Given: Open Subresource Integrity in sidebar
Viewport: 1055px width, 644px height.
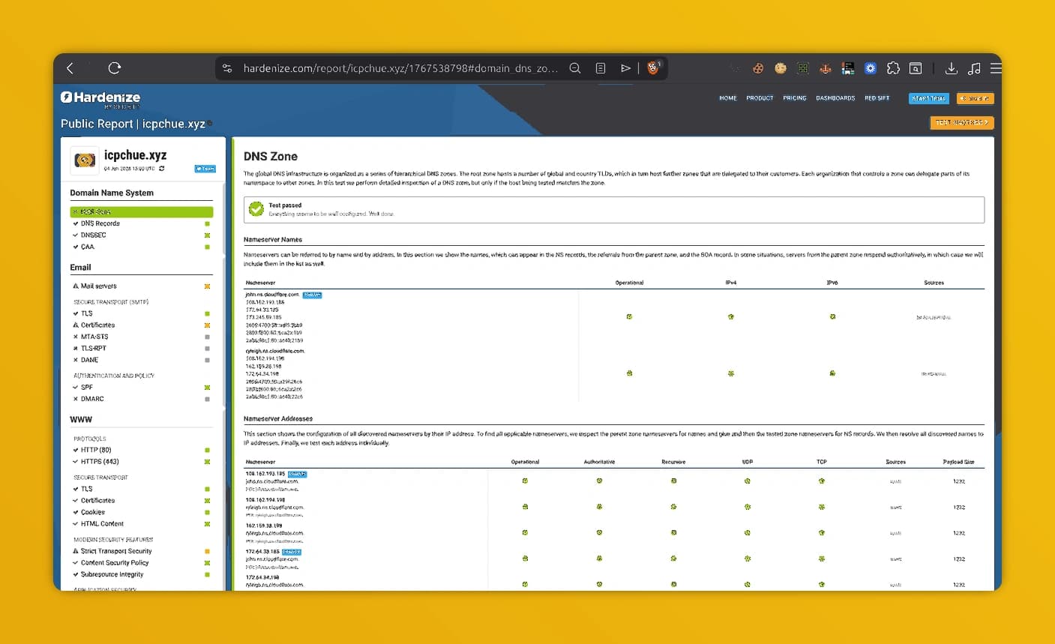Looking at the screenshot, I should click(112, 575).
